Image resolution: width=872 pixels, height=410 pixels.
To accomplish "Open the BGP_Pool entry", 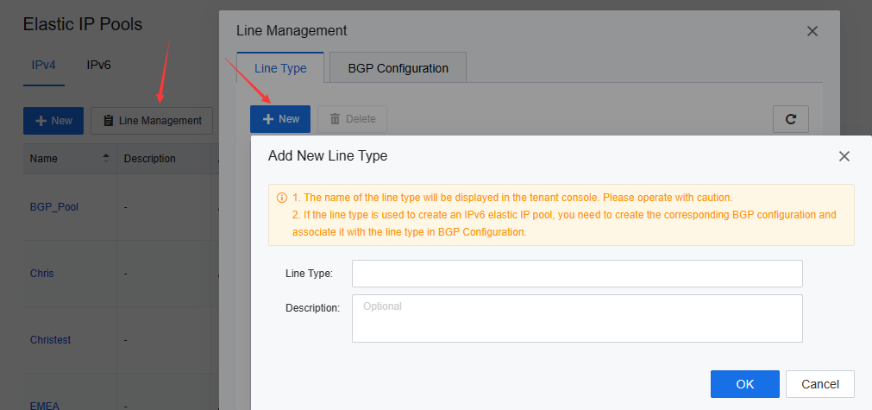I will (53, 207).
